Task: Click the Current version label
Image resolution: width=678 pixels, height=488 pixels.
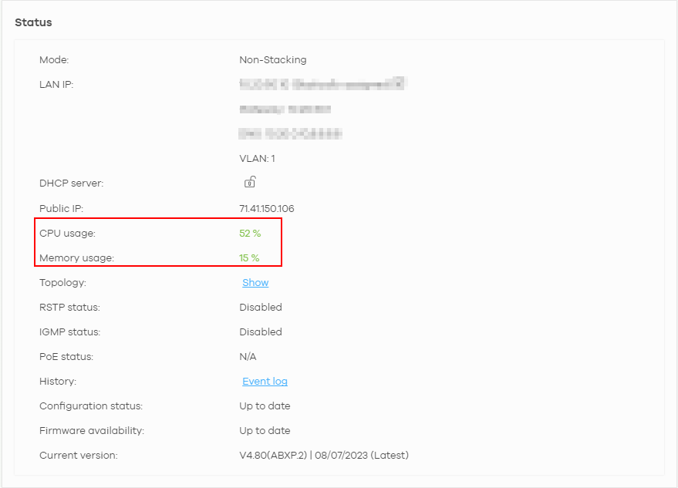Action: (79, 456)
